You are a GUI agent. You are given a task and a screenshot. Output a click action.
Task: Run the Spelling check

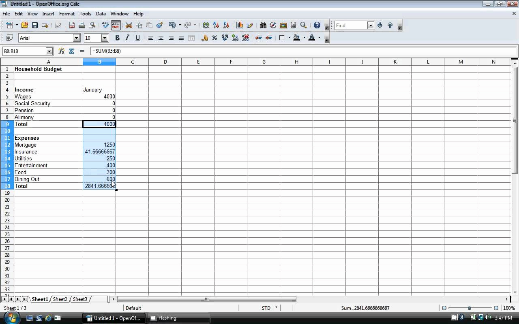point(105,25)
